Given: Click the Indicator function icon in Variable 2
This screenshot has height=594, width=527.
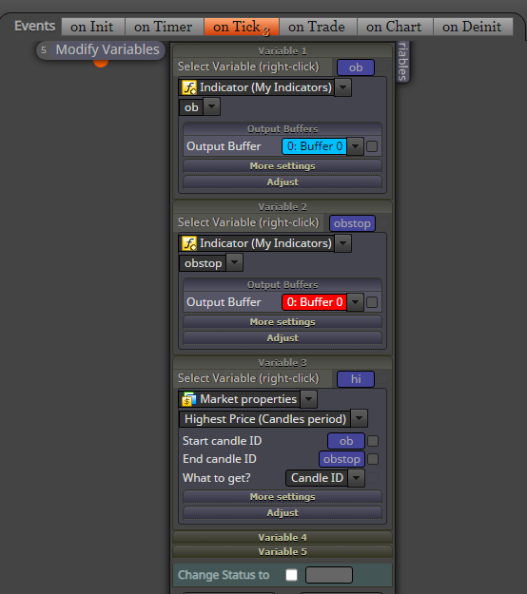Looking at the screenshot, I should click(x=189, y=243).
